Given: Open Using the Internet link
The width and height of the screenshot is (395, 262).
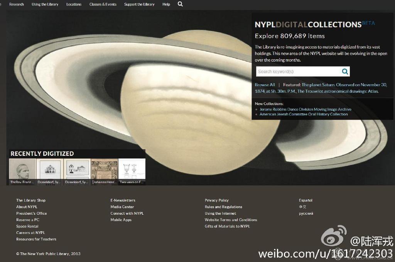Looking at the screenshot, I should click(x=220, y=213).
